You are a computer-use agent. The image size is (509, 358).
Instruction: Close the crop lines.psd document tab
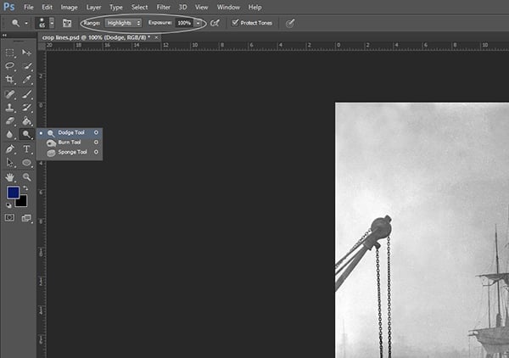[x=156, y=37]
